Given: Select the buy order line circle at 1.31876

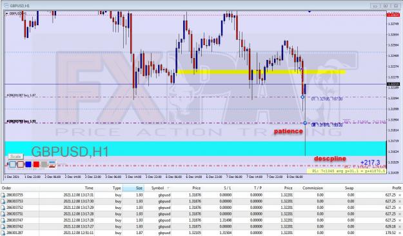Looking at the screenshot, I should click(x=305, y=123).
